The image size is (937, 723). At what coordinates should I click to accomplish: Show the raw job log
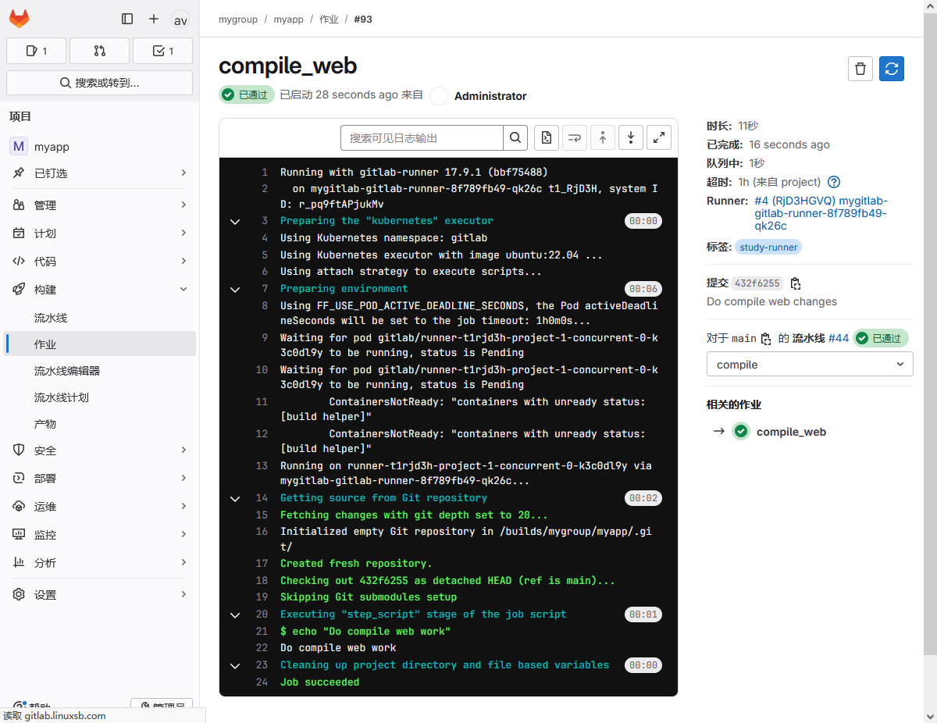click(x=547, y=137)
